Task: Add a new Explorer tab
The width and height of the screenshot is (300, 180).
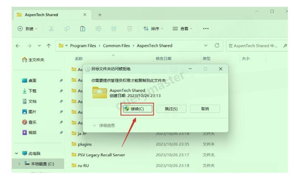Action: pyautogui.click(x=100, y=14)
